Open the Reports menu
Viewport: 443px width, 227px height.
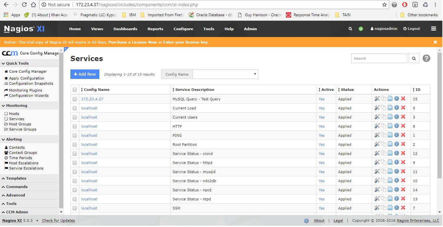155,29
